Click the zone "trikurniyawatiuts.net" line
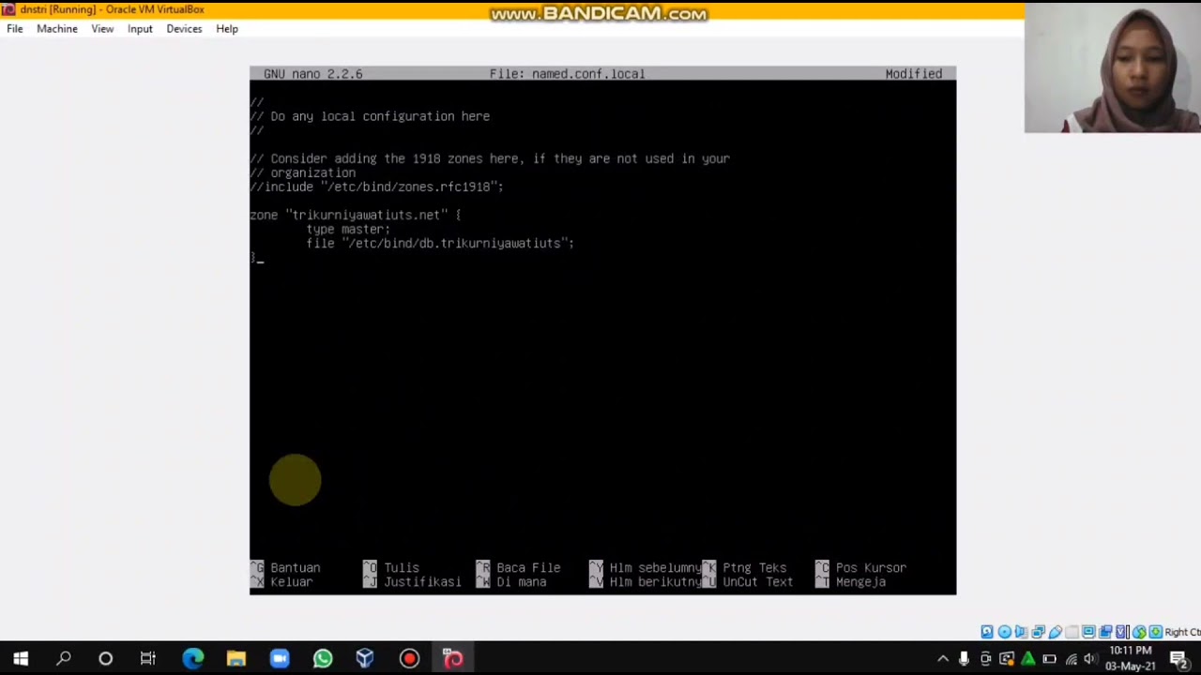The image size is (1201, 675). point(355,215)
